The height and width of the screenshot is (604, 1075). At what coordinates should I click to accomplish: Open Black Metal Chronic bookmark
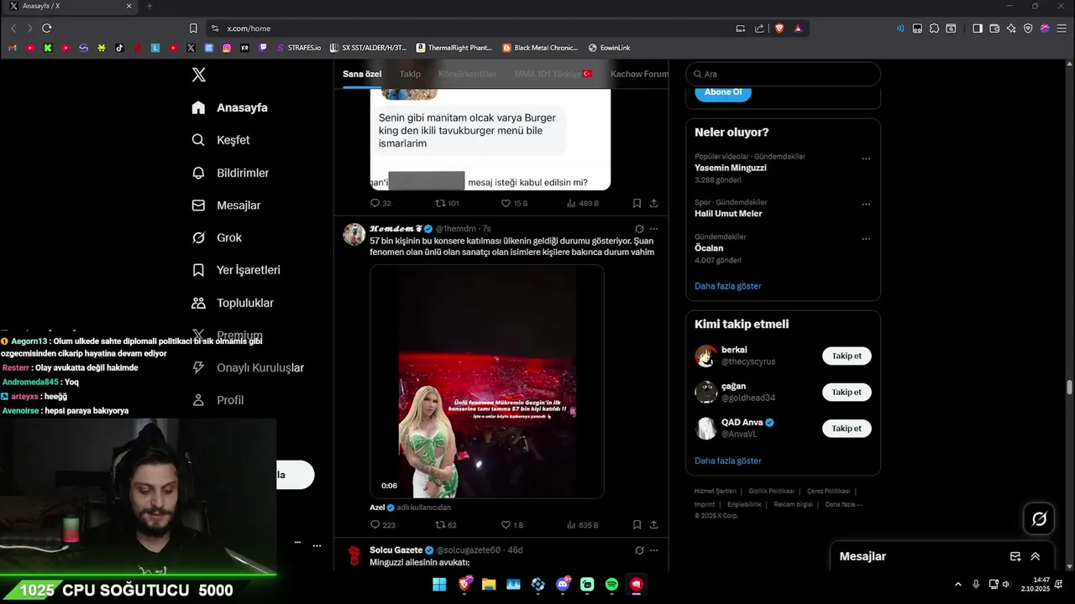tap(540, 48)
